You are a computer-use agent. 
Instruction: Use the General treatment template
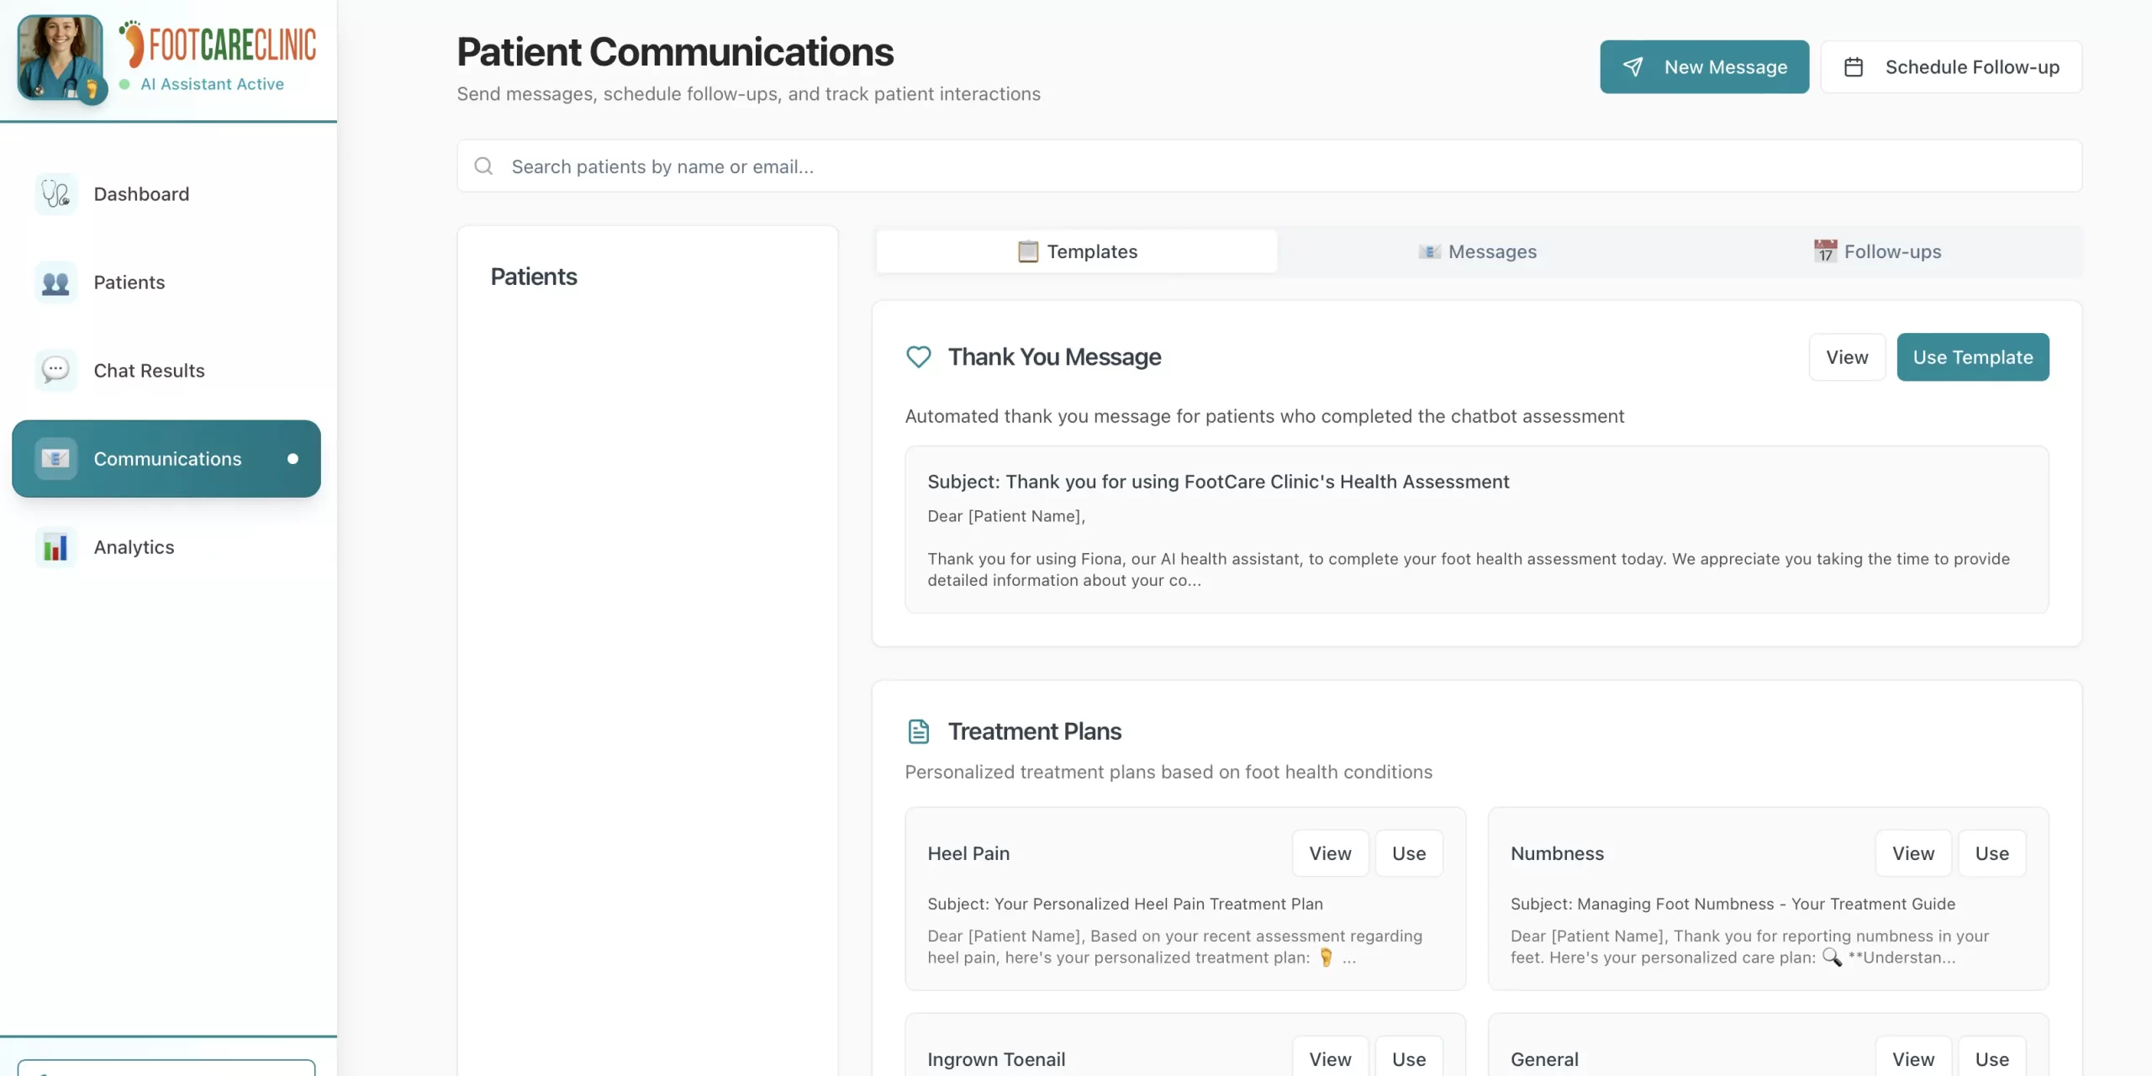coord(1992,1058)
